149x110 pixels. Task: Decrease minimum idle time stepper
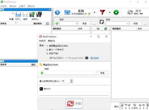tap(71, 82)
